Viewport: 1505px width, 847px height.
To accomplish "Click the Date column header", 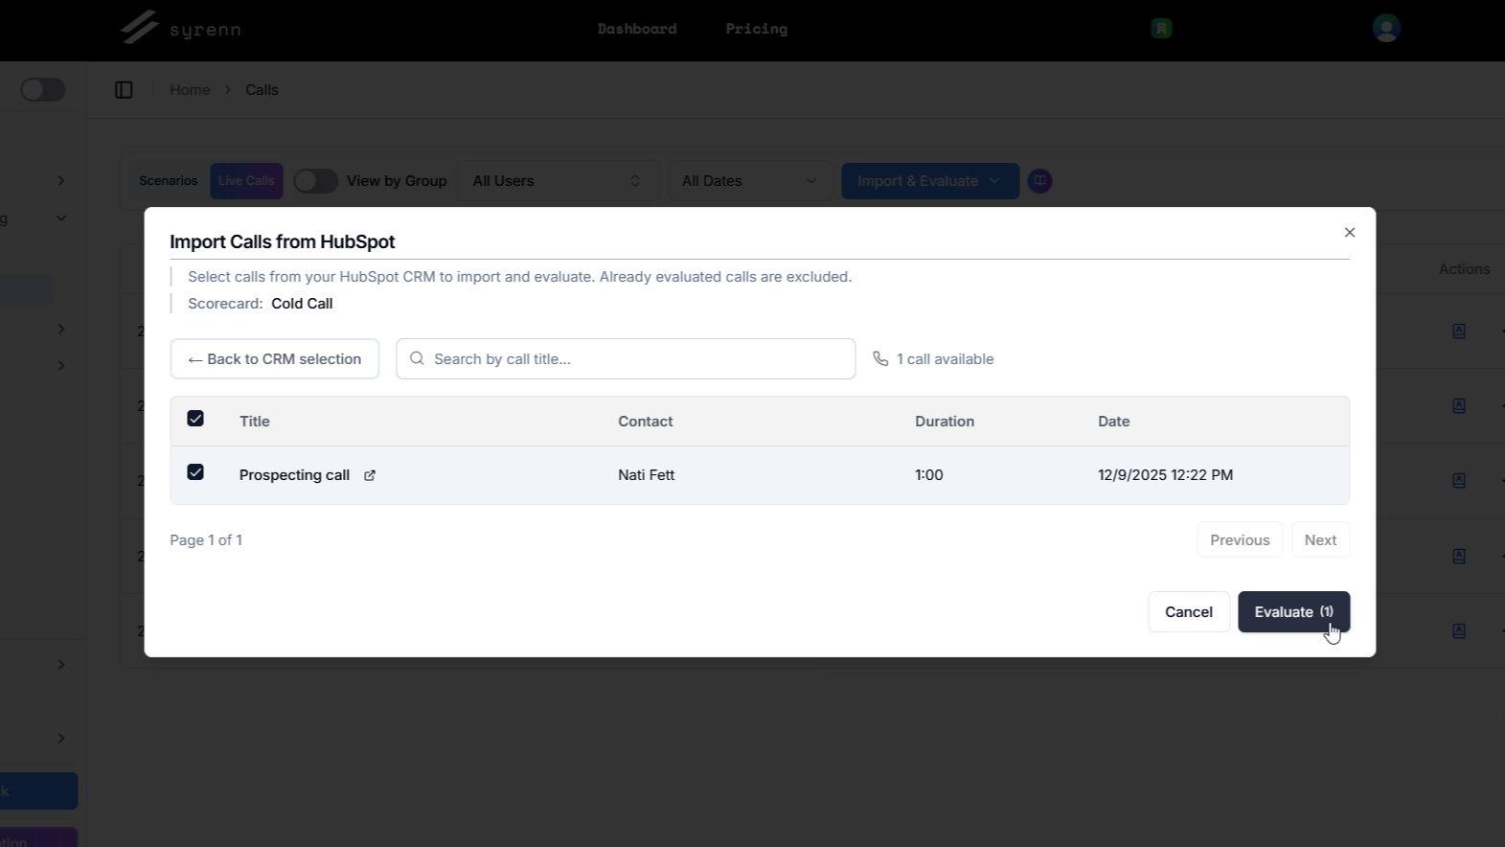I will (x=1114, y=421).
